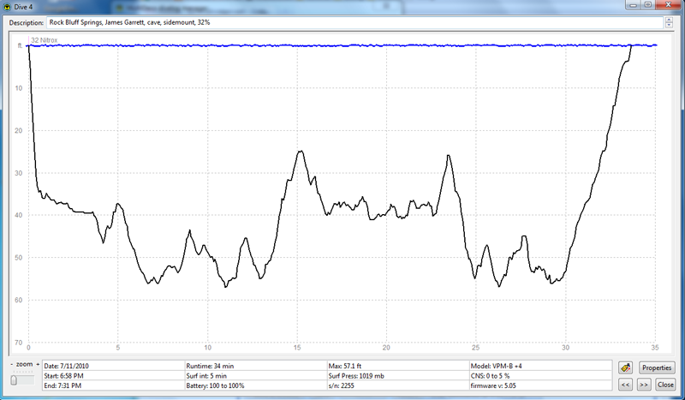
Task: Click the 'ft.' depth axis unit label
Action: coord(20,45)
